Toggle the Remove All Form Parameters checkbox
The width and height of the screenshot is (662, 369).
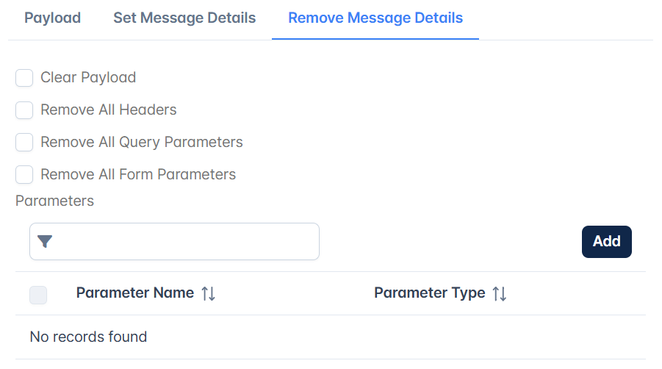(x=24, y=175)
